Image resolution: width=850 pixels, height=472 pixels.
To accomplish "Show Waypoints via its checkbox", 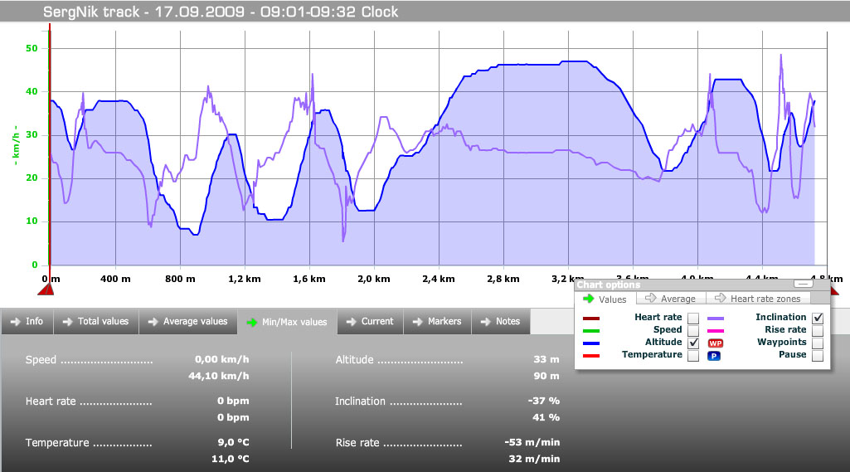I will point(818,343).
